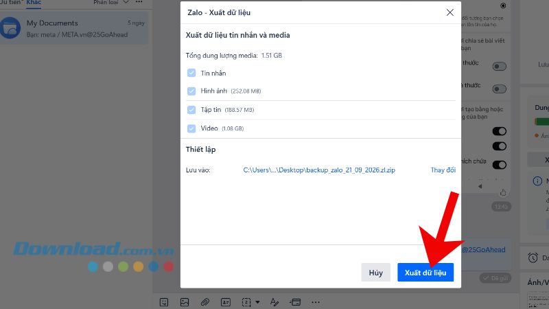Image resolution: width=549 pixels, height=309 pixels.
Task: Close the Zalo export data dialog
Action: pyautogui.click(x=450, y=12)
